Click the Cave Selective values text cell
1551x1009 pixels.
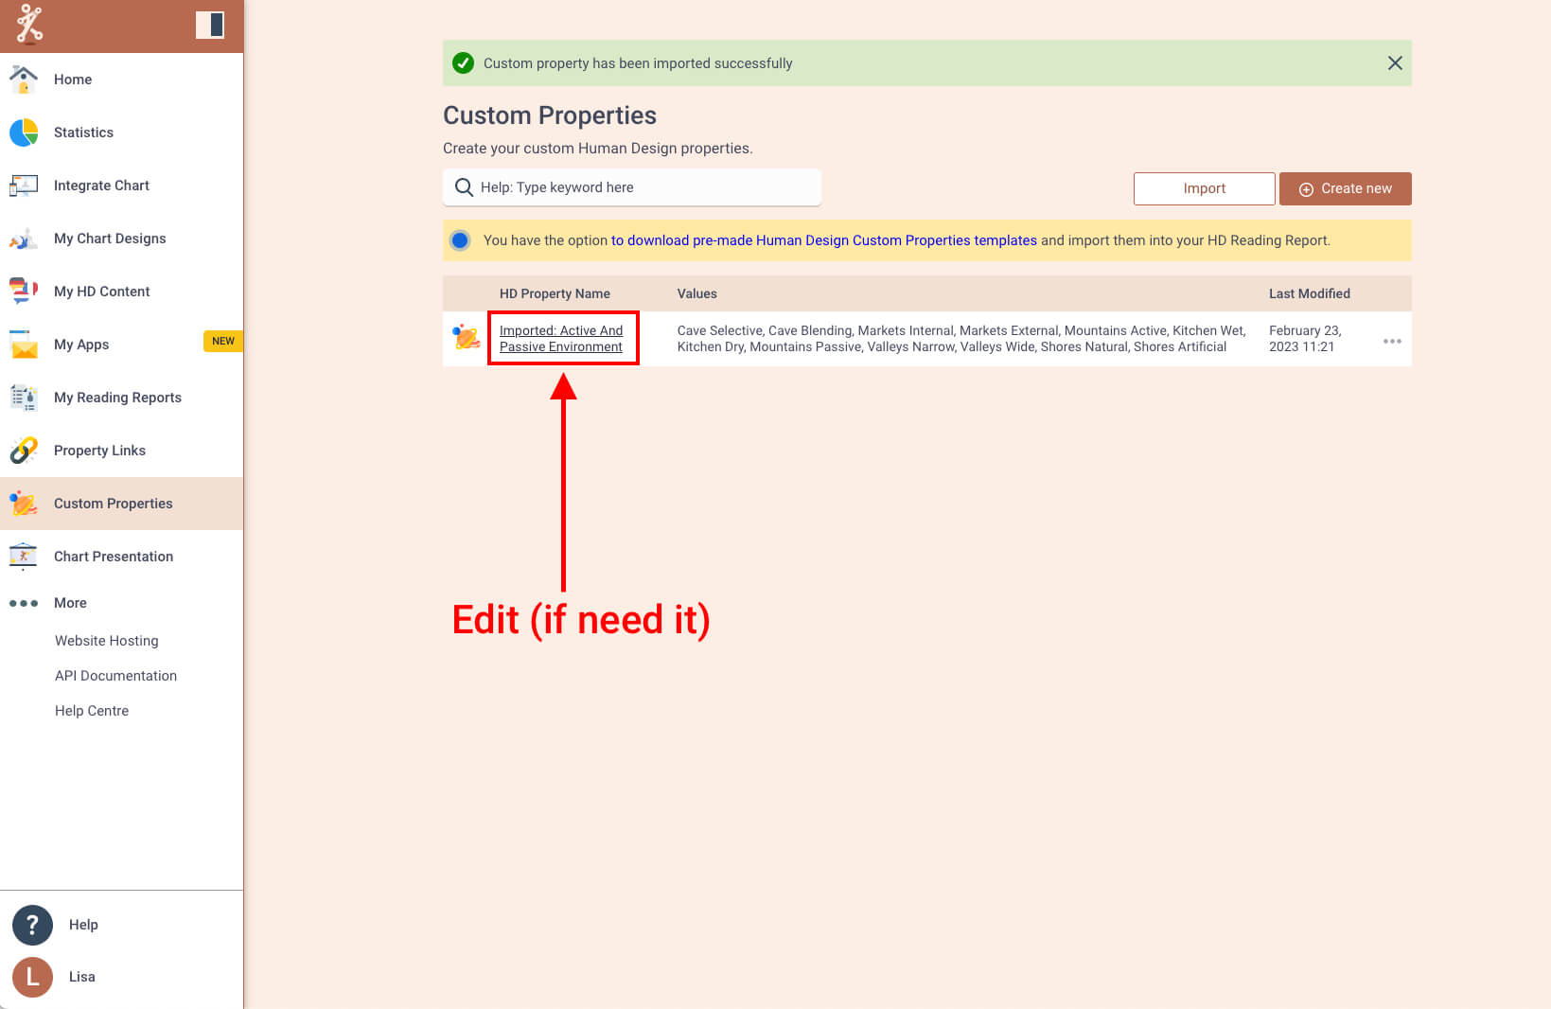pyautogui.click(x=961, y=339)
